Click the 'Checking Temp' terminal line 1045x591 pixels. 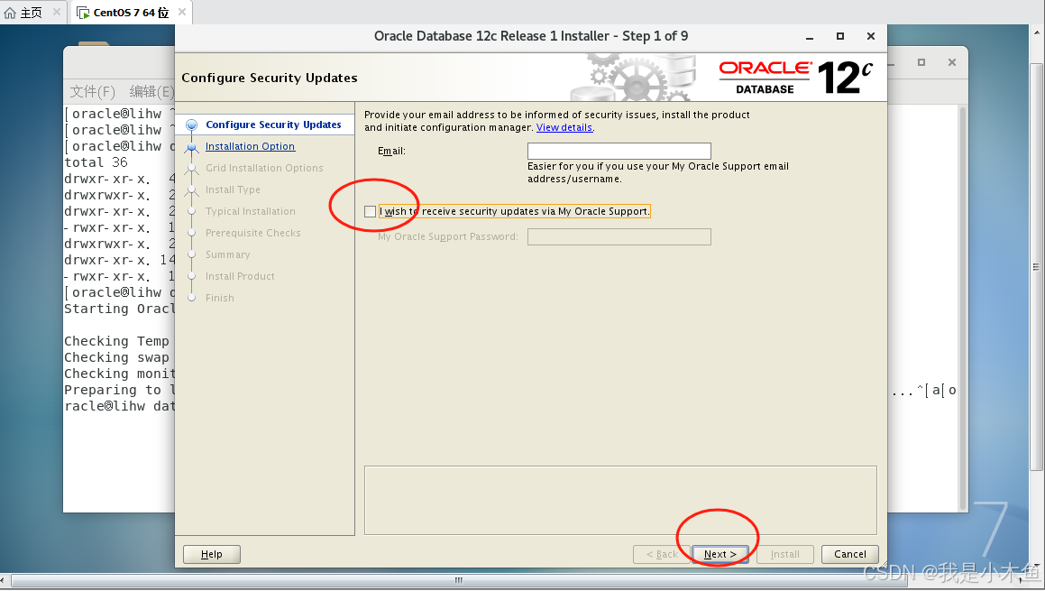116,342
